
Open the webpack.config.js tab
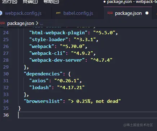coord(23,13)
